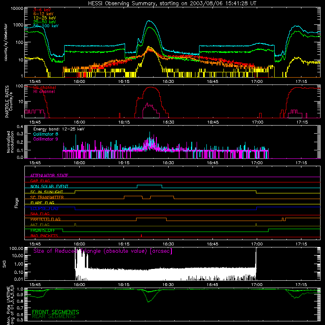Select the Collimator 9 legend entry

click(45, 139)
